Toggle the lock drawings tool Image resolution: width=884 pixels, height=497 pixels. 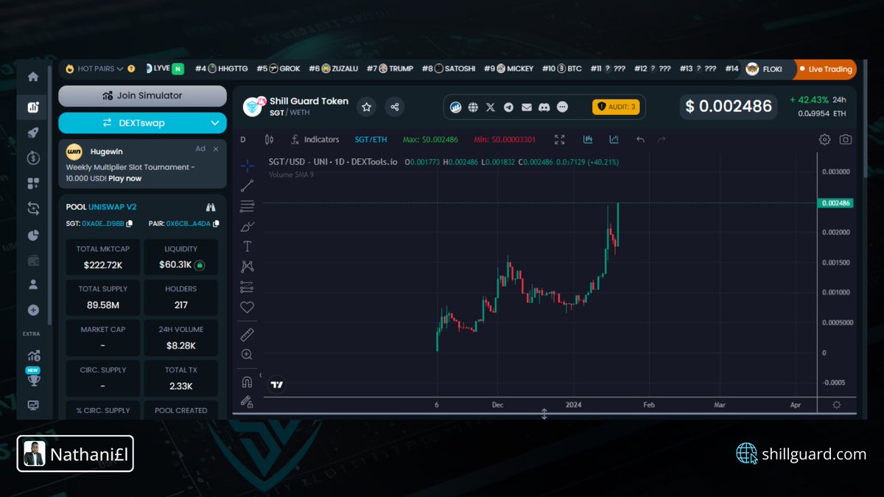(247, 402)
